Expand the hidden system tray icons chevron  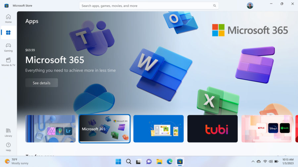click(x=253, y=161)
